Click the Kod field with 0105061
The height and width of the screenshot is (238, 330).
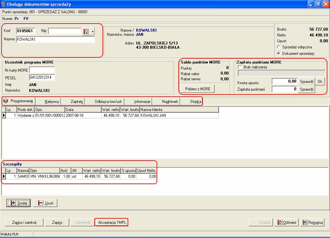(x=26, y=31)
